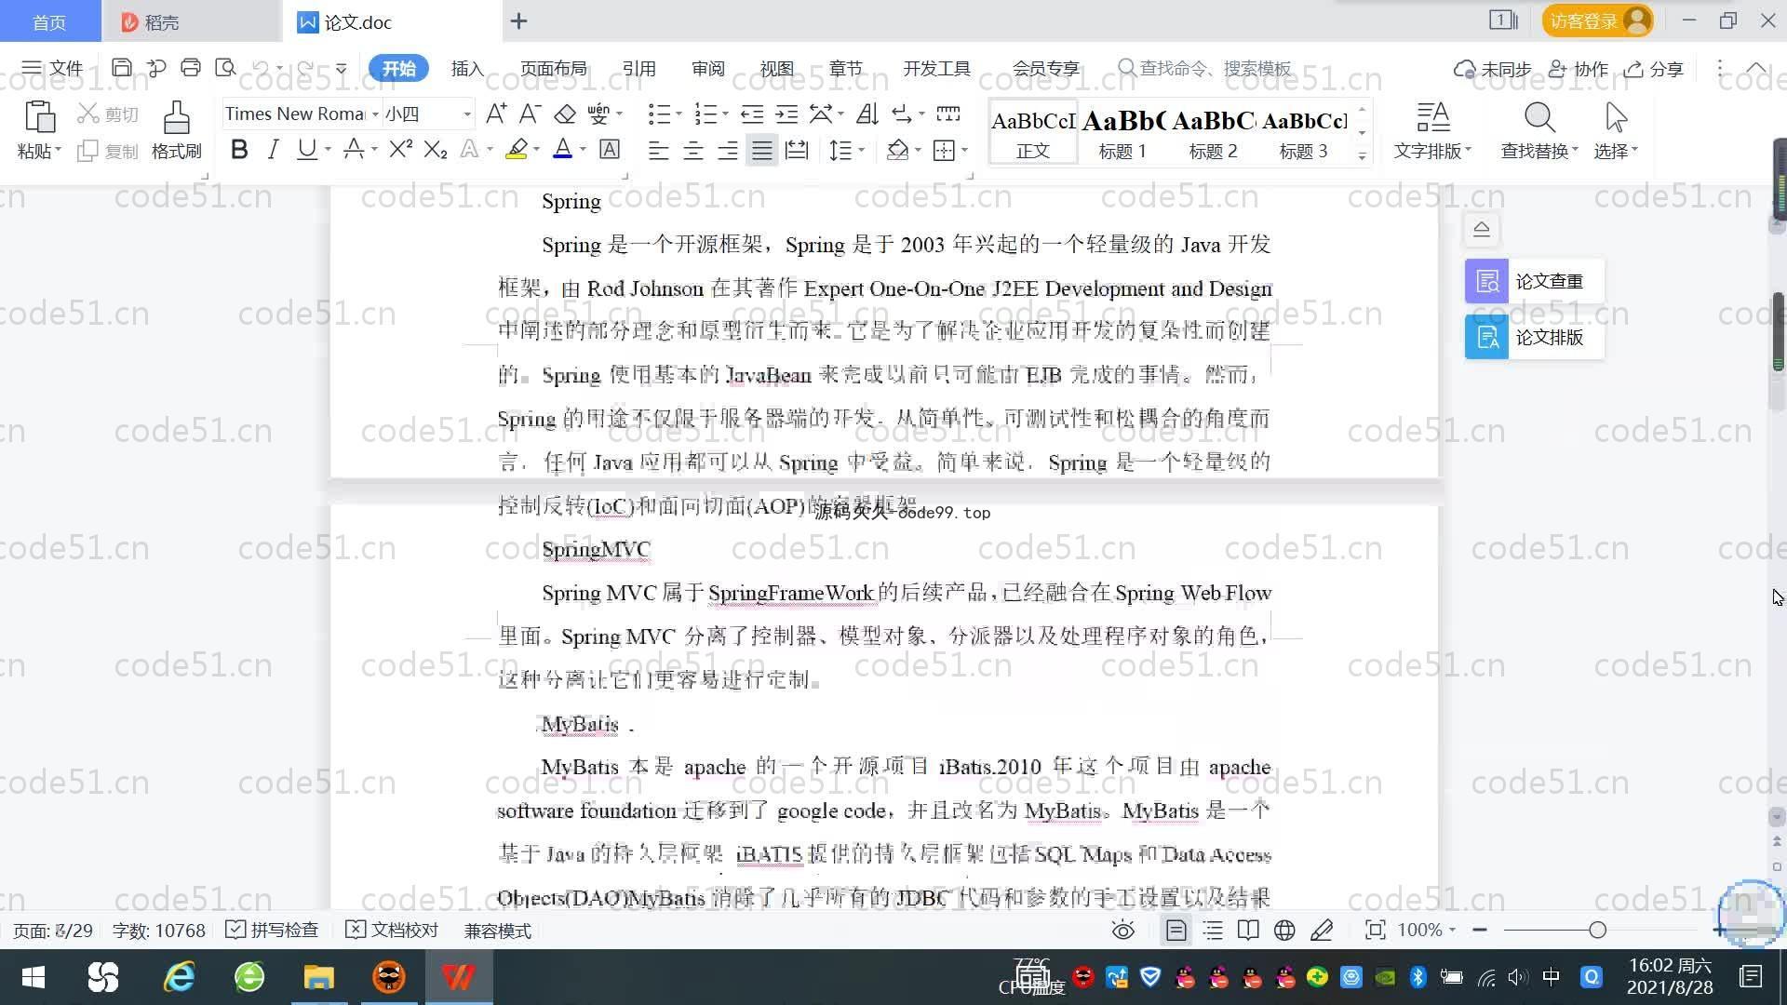Open 论文查重 plagiarism check panel

pyautogui.click(x=1534, y=281)
